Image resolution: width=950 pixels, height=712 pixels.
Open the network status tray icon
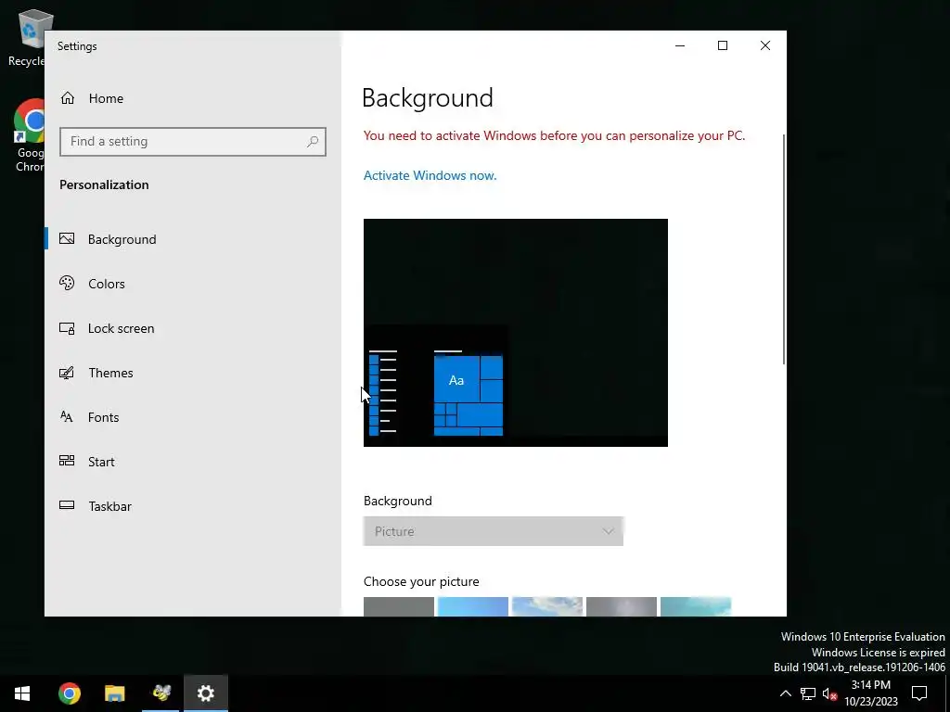[x=808, y=693]
